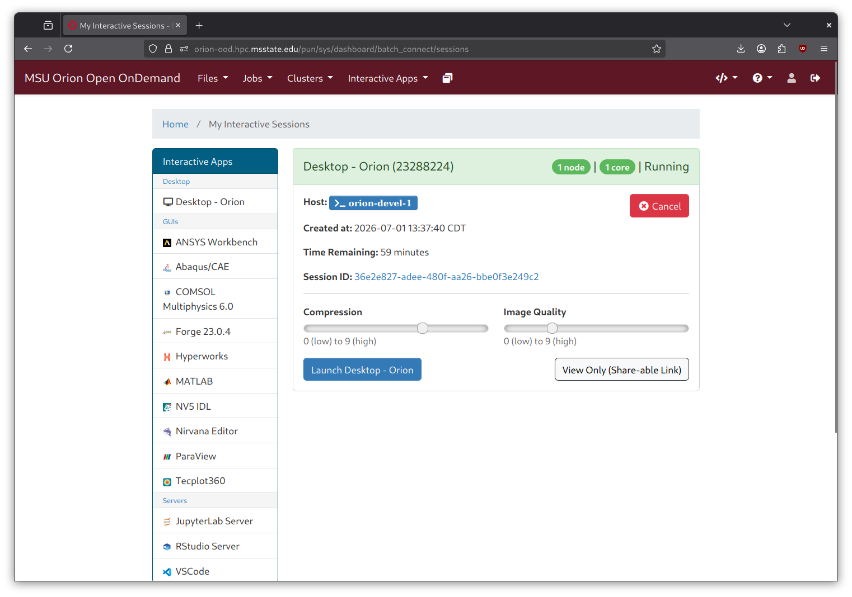Viewport: 852px width, 597px height.
Task: List all tabs with the chevron
Action: [x=787, y=25]
